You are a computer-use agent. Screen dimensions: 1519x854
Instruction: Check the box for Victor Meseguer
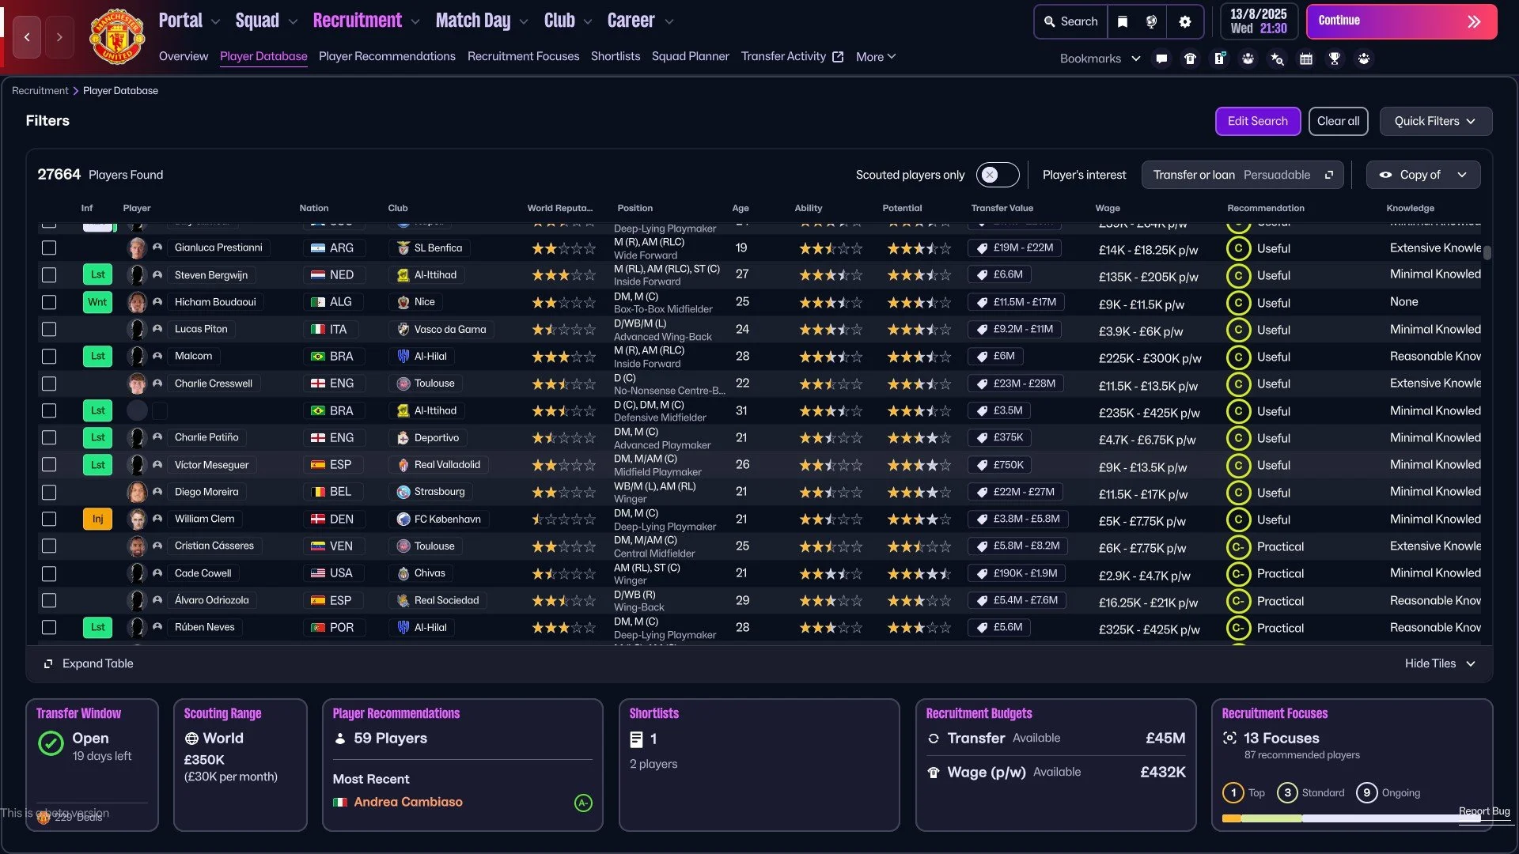point(49,465)
